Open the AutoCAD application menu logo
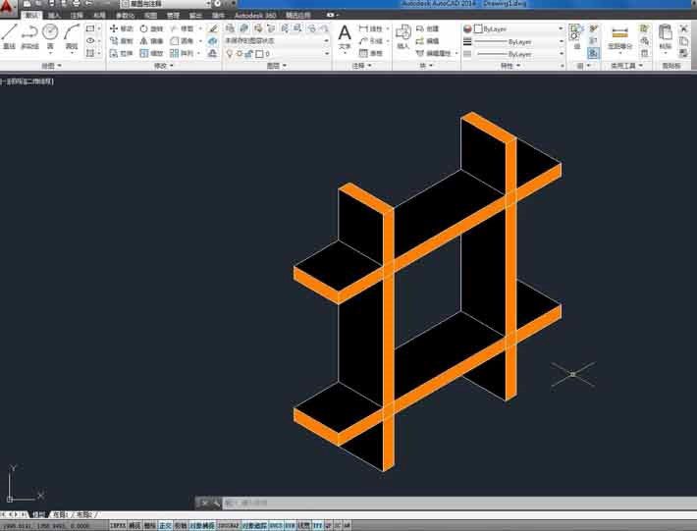Viewport: 697px width, 531px height. coord(7,6)
